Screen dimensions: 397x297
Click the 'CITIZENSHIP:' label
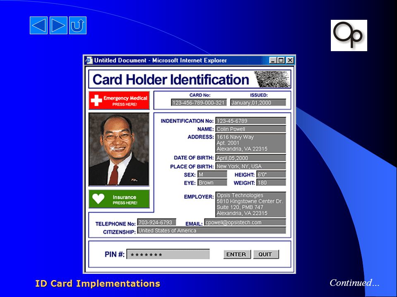[x=119, y=232]
